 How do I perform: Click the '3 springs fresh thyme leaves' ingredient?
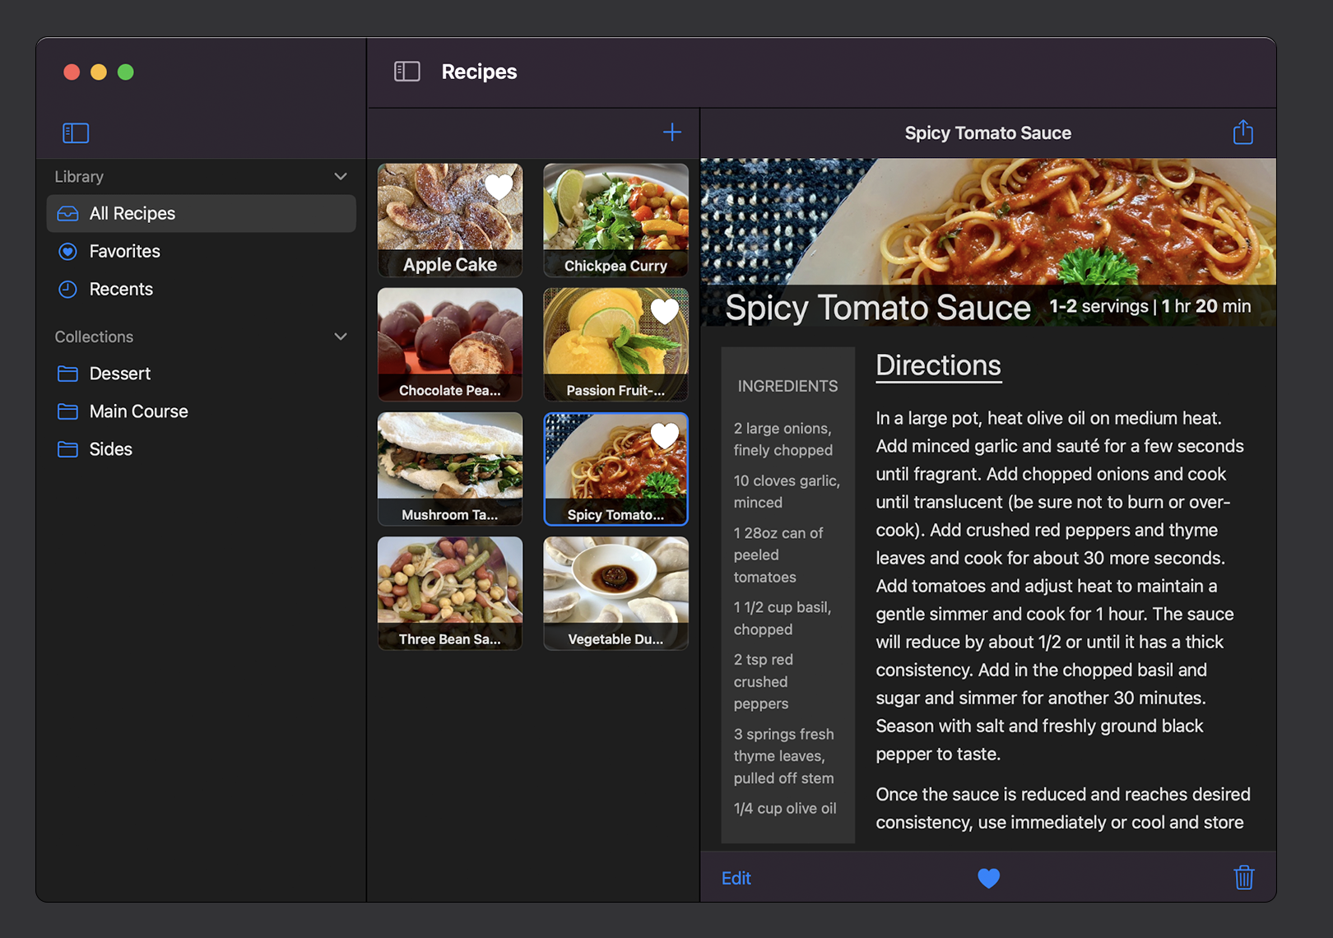(x=784, y=755)
